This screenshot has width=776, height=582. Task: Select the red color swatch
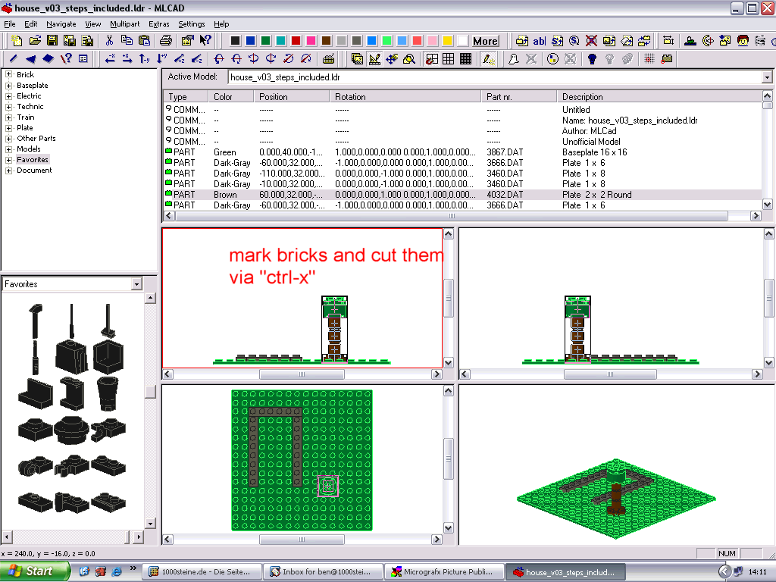pyautogui.click(x=296, y=41)
